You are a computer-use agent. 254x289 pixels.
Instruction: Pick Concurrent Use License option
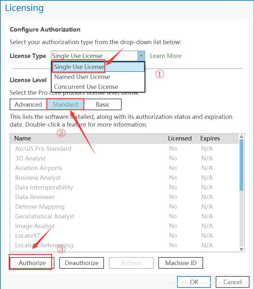[x=98, y=87]
